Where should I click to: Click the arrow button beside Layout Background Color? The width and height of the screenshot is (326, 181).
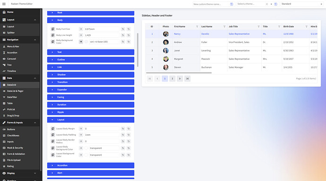coord(81,155)
